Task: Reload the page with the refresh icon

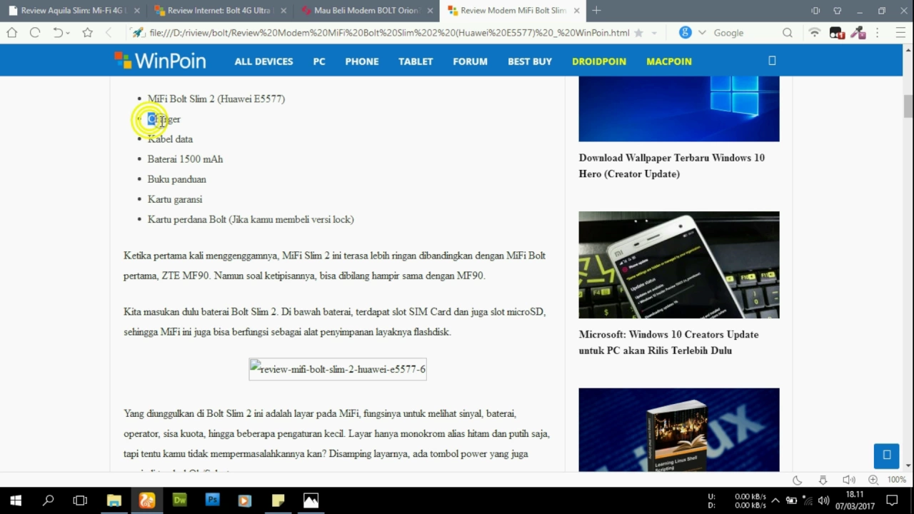Action: tap(34, 33)
